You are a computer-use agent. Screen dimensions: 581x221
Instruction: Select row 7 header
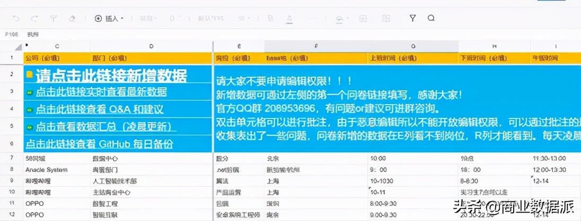coord(12,158)
